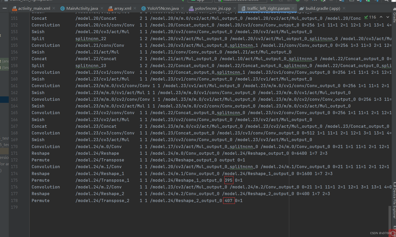Click the /model.23/Concat layer name

pyautogui.click(x=96, y=126)
